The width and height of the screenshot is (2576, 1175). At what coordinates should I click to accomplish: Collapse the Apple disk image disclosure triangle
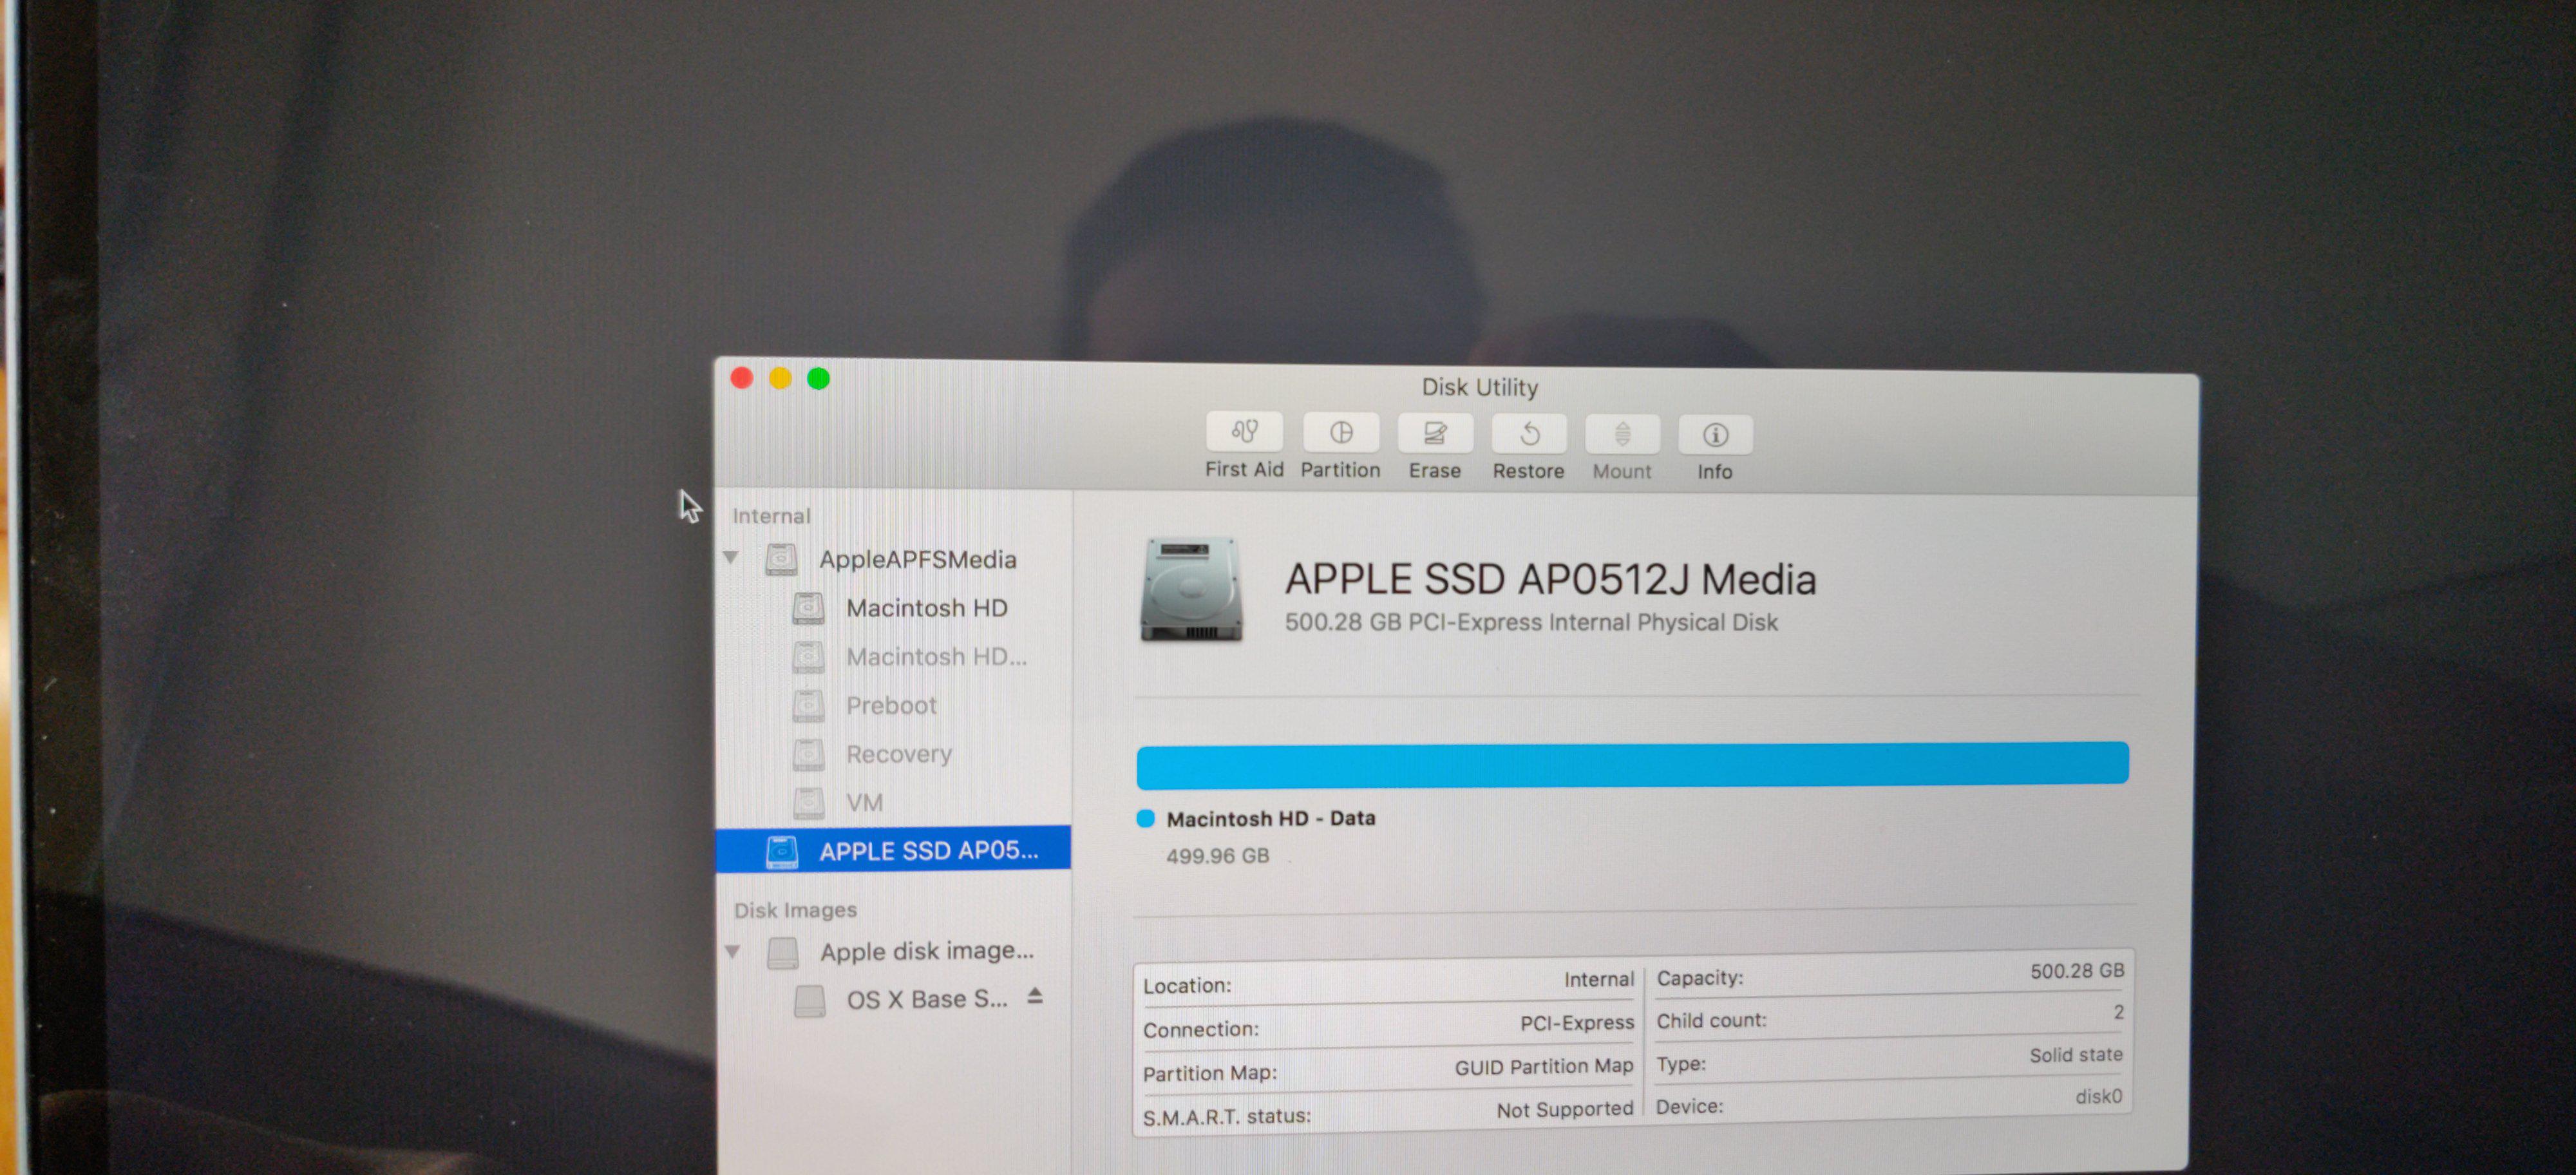(x=732, y=951)
